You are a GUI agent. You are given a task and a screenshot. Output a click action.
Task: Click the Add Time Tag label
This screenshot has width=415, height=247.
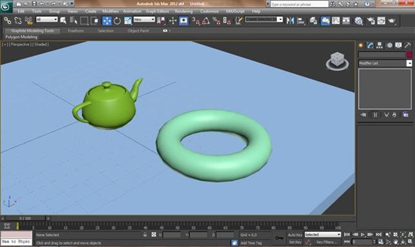[x=251, y=242]
